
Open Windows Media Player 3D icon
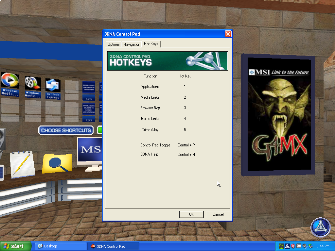10,84
